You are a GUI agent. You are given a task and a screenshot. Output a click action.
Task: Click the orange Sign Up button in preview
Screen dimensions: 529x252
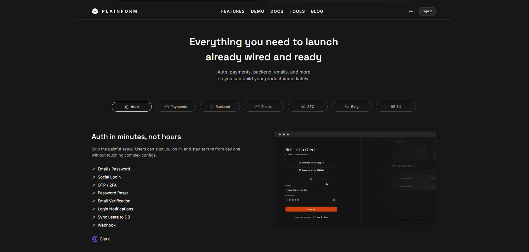[x=311, y=209]
